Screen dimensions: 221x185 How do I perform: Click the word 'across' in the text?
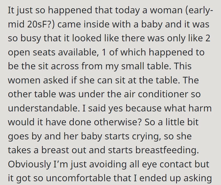click(65, 66)
